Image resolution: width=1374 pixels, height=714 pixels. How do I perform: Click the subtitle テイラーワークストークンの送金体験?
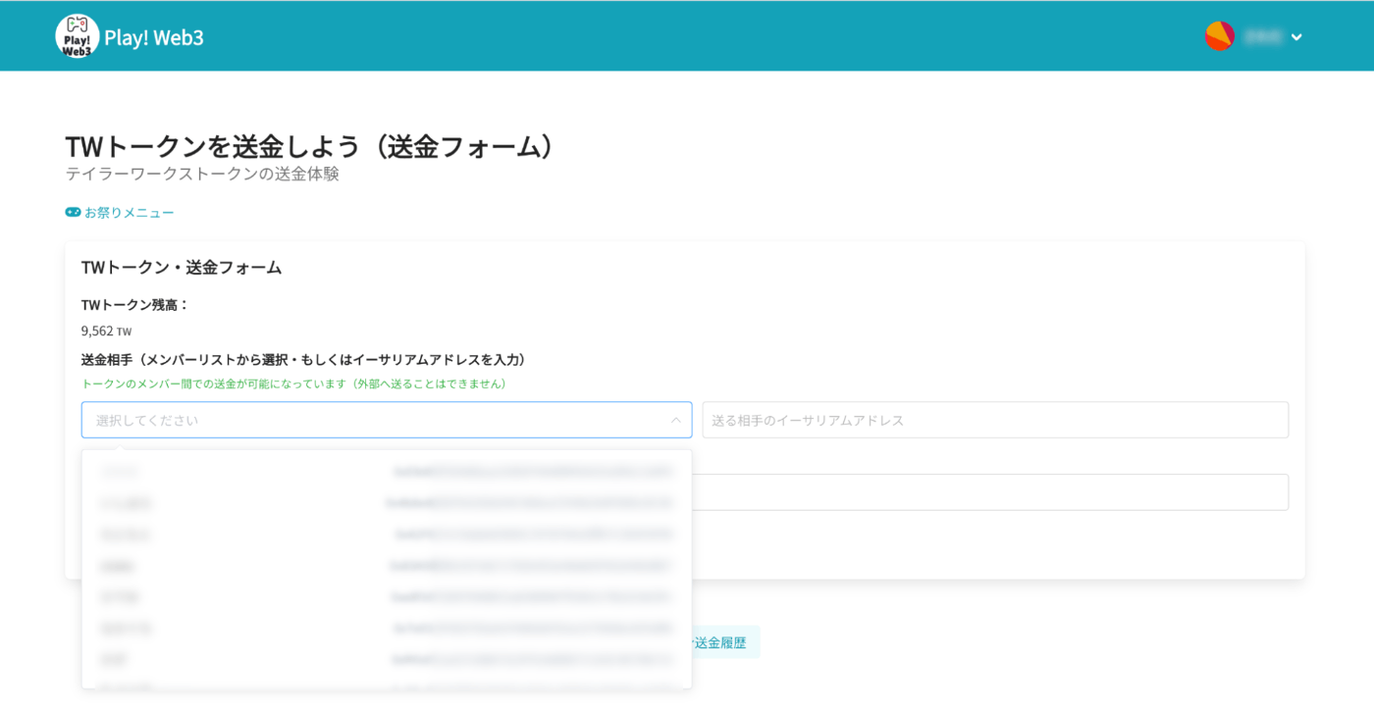202,175
